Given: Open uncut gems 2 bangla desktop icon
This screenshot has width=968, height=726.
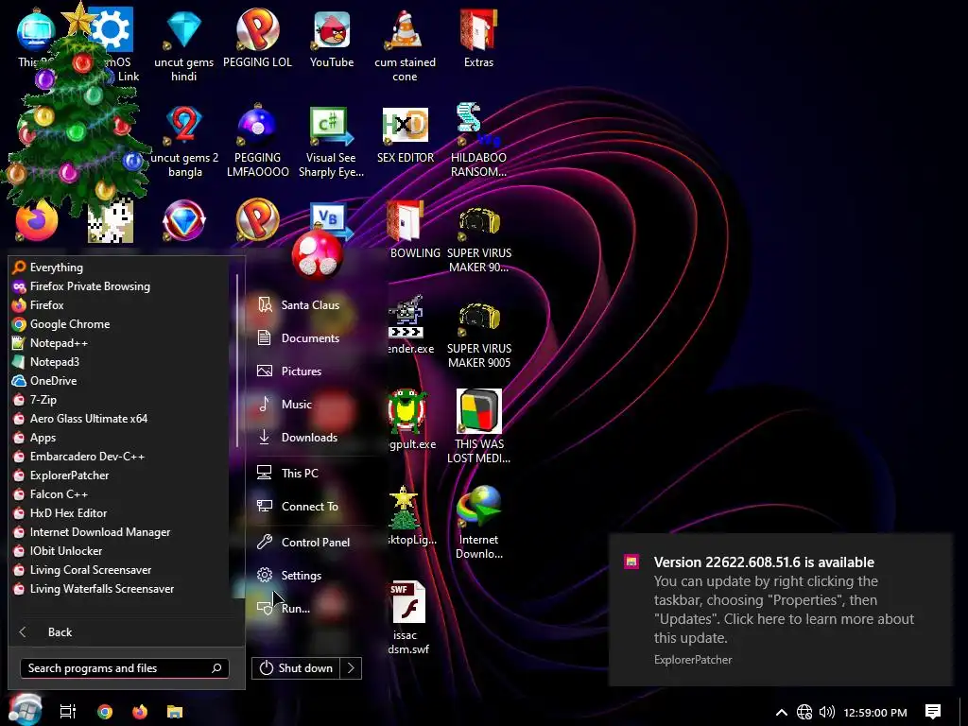Looking at the screenshot, I should (184, 142).
